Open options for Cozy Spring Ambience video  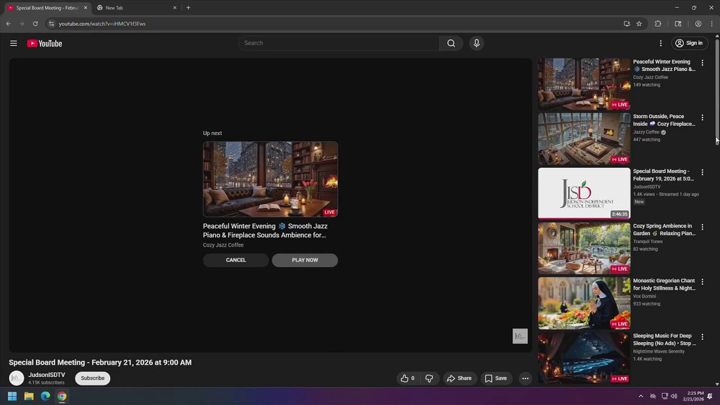pyautogui.click(x=702, y=227)
